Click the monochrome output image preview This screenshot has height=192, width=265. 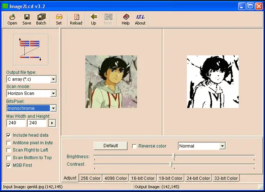[213, 82]
